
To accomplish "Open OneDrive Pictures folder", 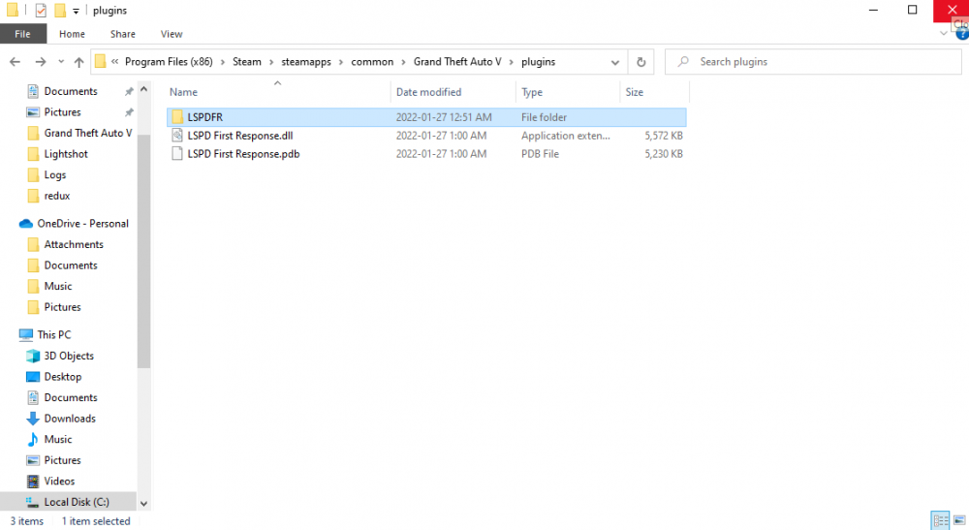I will pyautogui.click(x=62, y=307).
